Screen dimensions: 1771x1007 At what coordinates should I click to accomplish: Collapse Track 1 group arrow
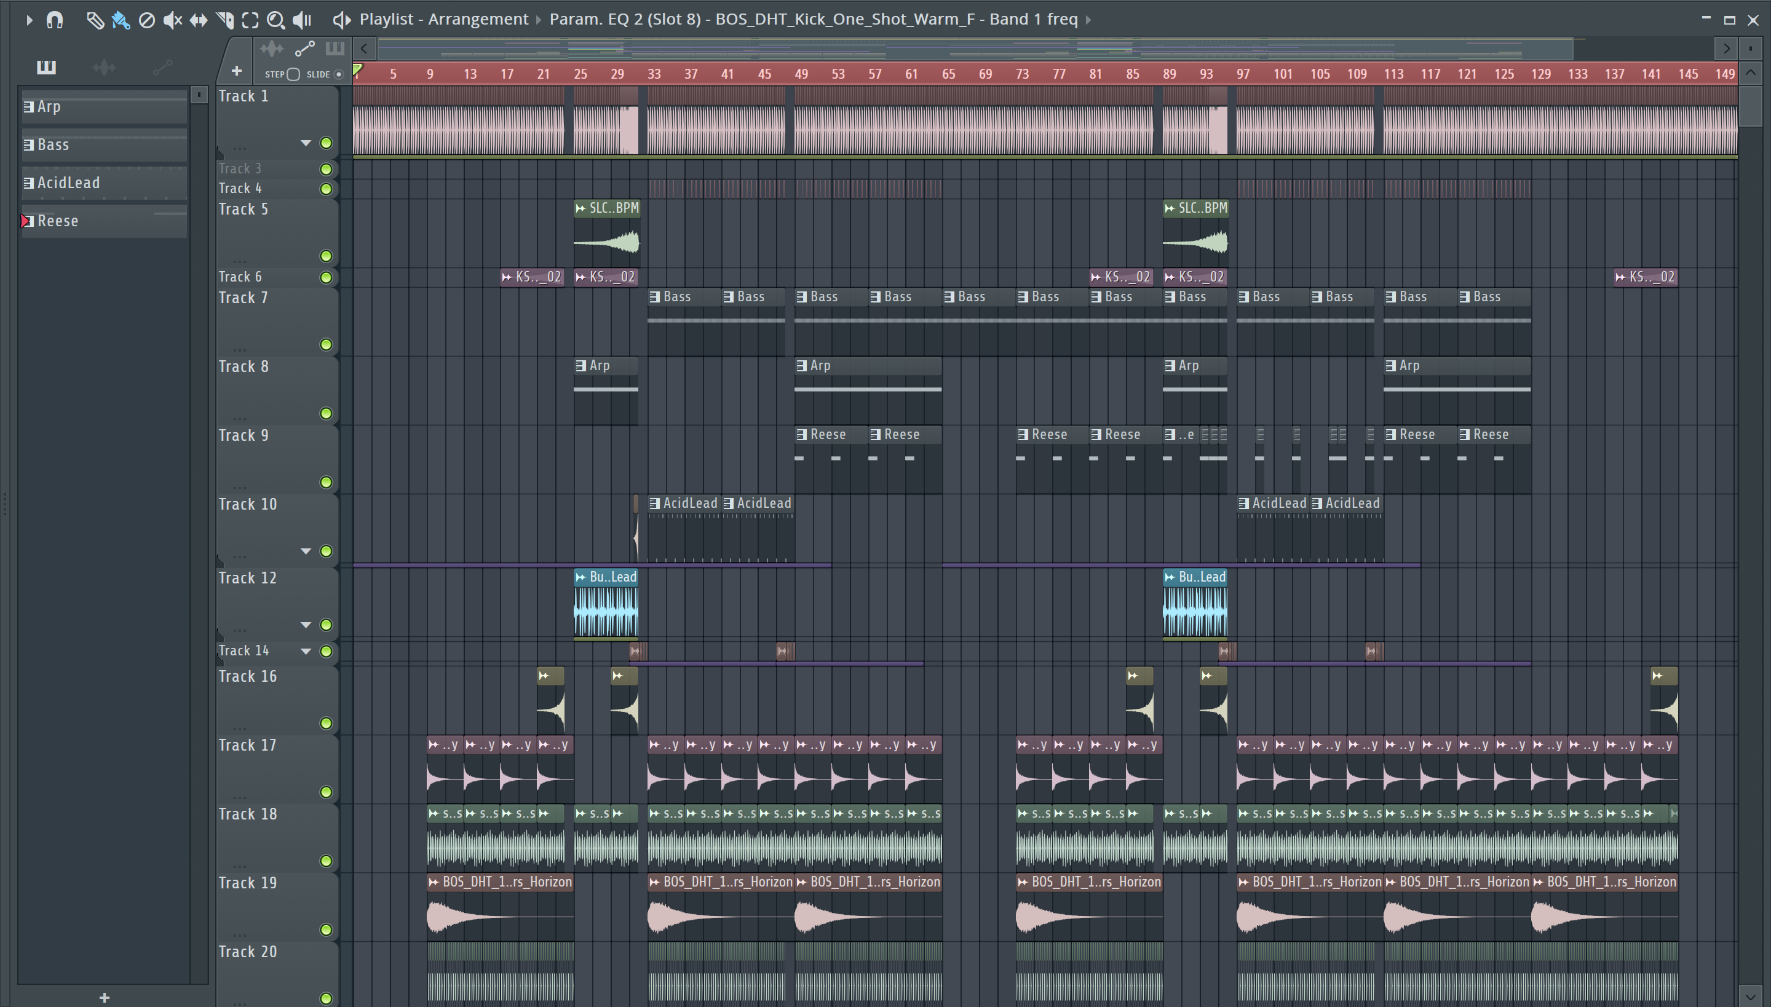coord(306,143)
